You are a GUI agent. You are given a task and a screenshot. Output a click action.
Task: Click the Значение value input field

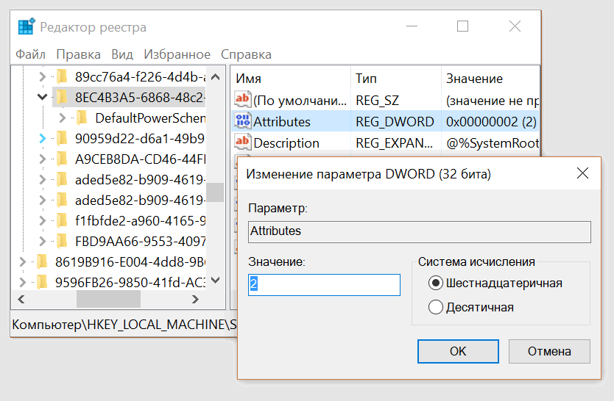pos(324,285)
